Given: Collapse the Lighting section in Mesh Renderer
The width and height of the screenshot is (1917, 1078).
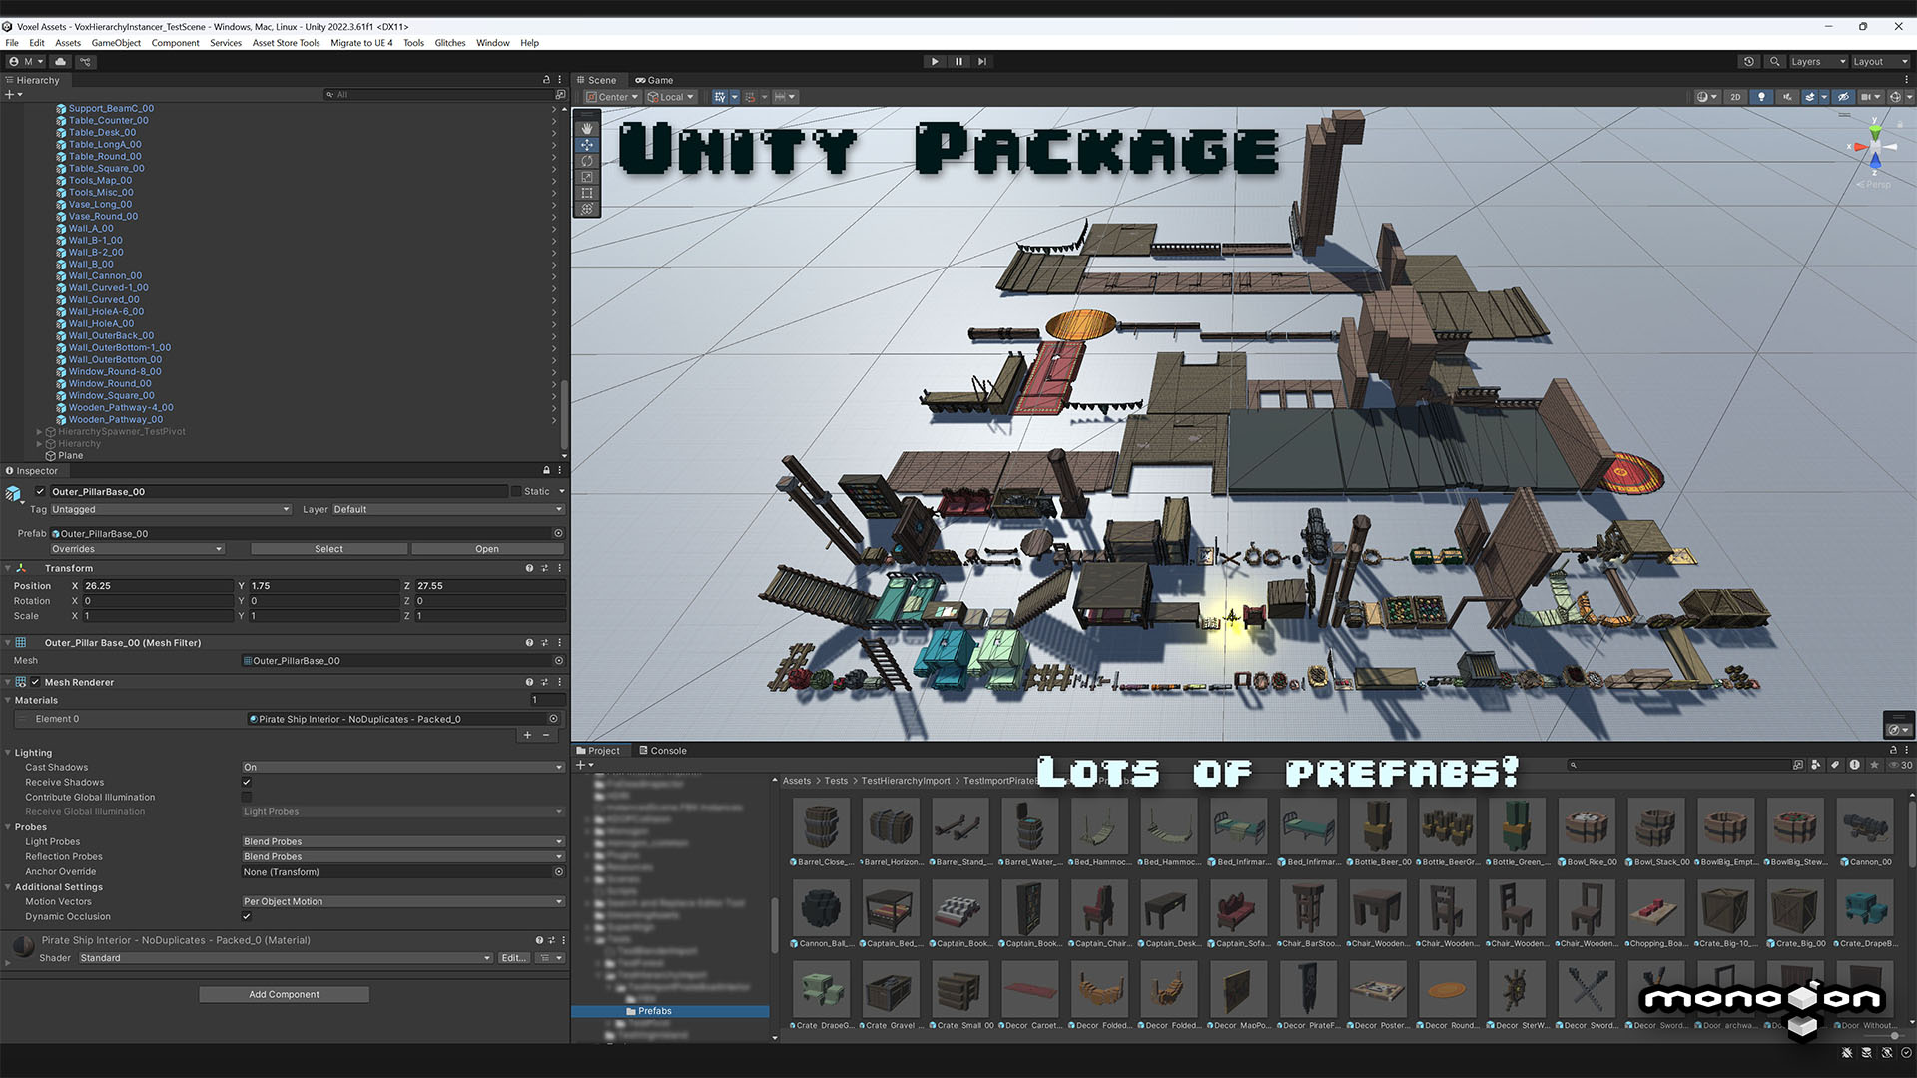Looking at the screenshot, I should [x=9, y=753].
